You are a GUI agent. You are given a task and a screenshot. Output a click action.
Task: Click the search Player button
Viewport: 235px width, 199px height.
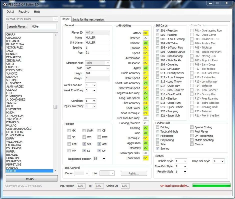[x=17, y=26]
